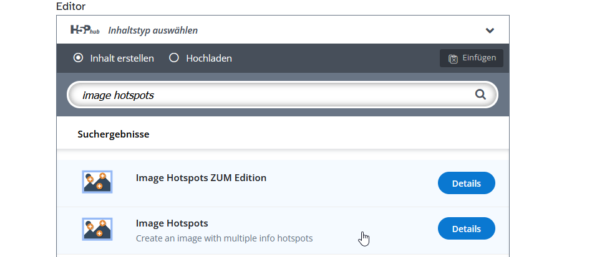Open Details for Image Hotspots ZUM Edition
This screenshot has width=592, height=257.
click(x=466, y=184)
